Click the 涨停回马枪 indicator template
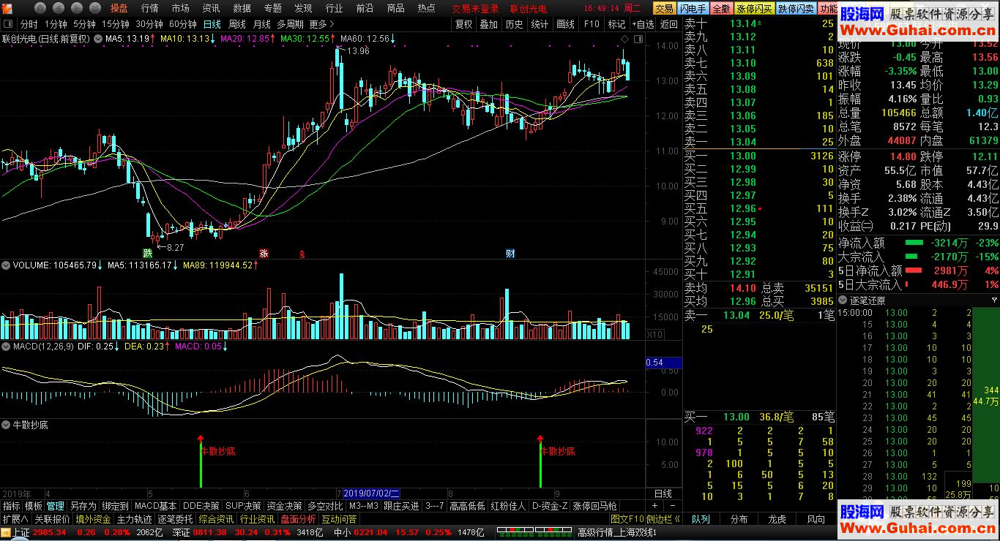 coord(594,506)
